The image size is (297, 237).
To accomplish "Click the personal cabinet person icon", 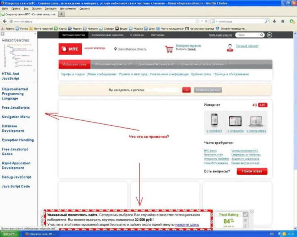I will 230,48.
